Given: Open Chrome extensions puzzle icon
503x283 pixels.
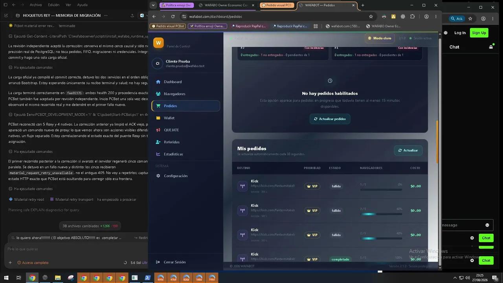Looking at the screenshot, I should tap(412, 17).
